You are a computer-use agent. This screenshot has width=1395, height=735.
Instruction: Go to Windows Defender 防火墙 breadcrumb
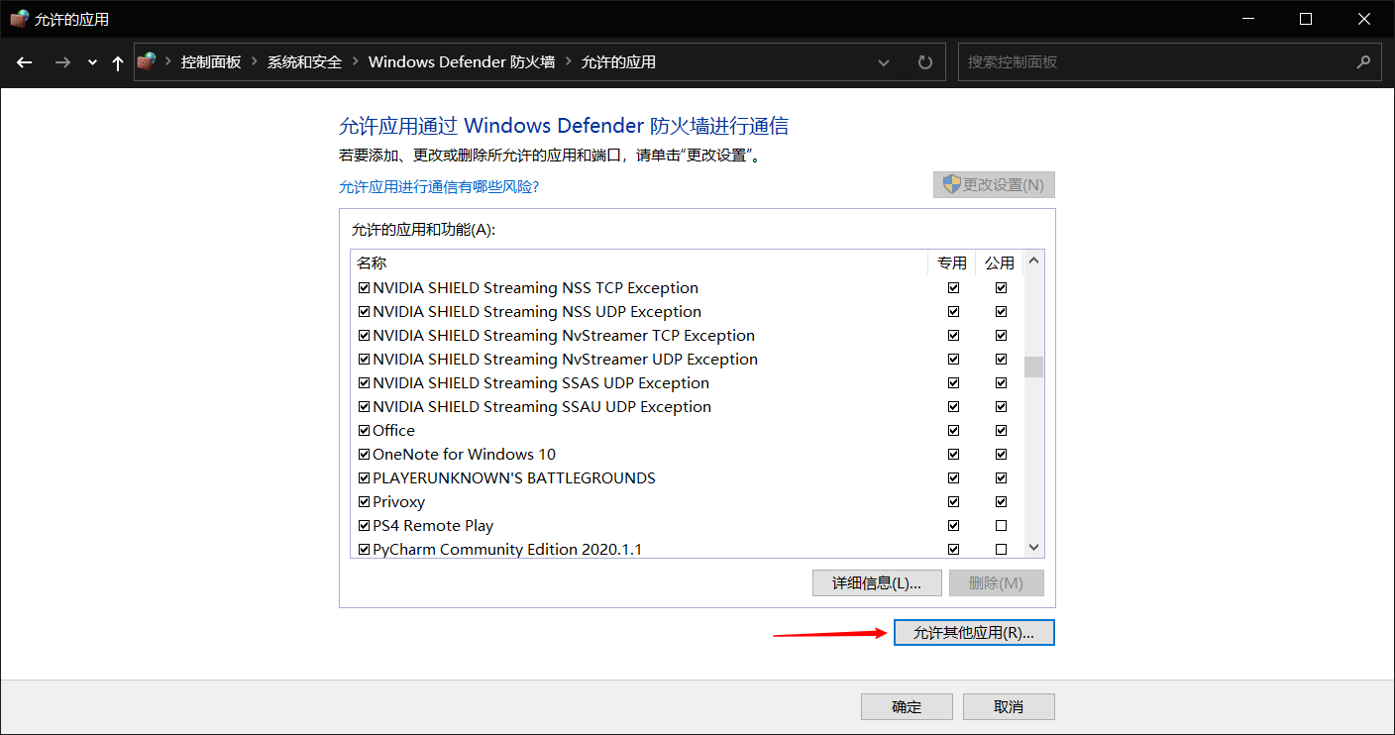click(x=461, y=62)
